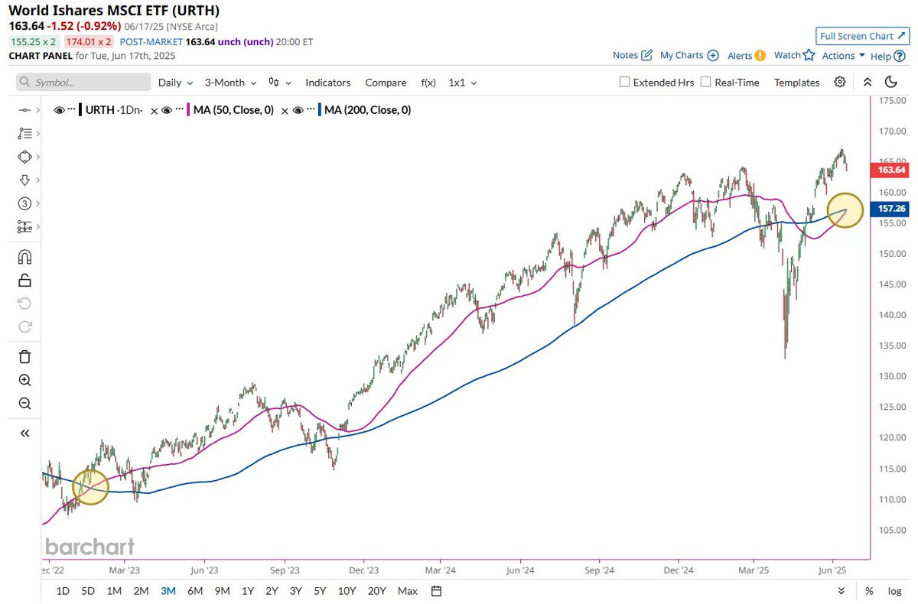Switch to dark mode moon icon
Screen dimensions: 918x604
(890, 82)
